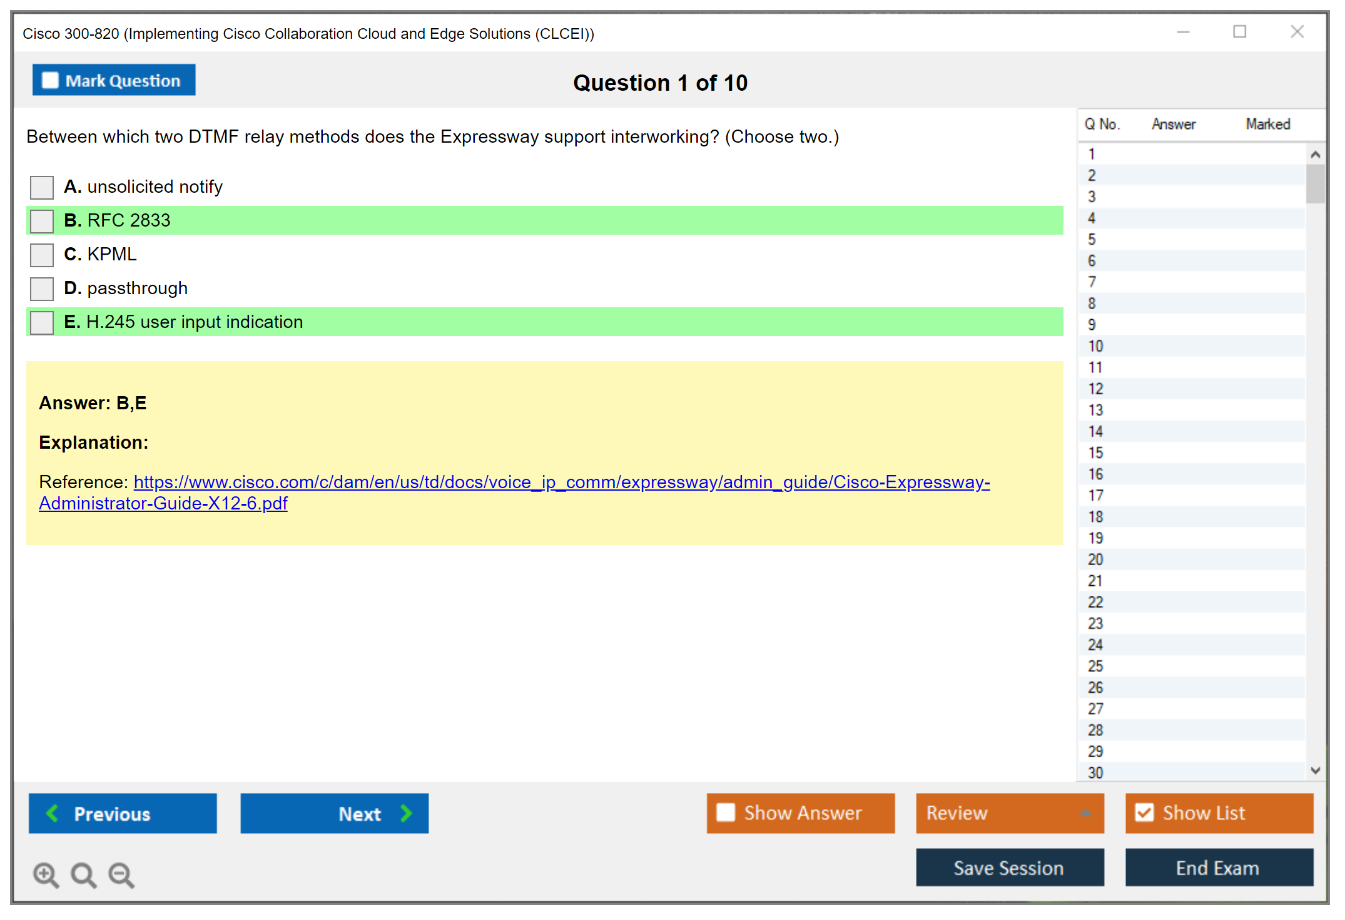
Task: Click the reset zoom magnifier icon
Action: click(83, 874)
